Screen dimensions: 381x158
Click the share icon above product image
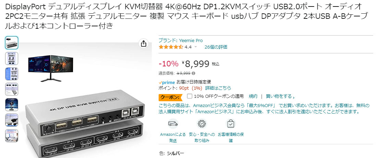click(x=144, y=43)
